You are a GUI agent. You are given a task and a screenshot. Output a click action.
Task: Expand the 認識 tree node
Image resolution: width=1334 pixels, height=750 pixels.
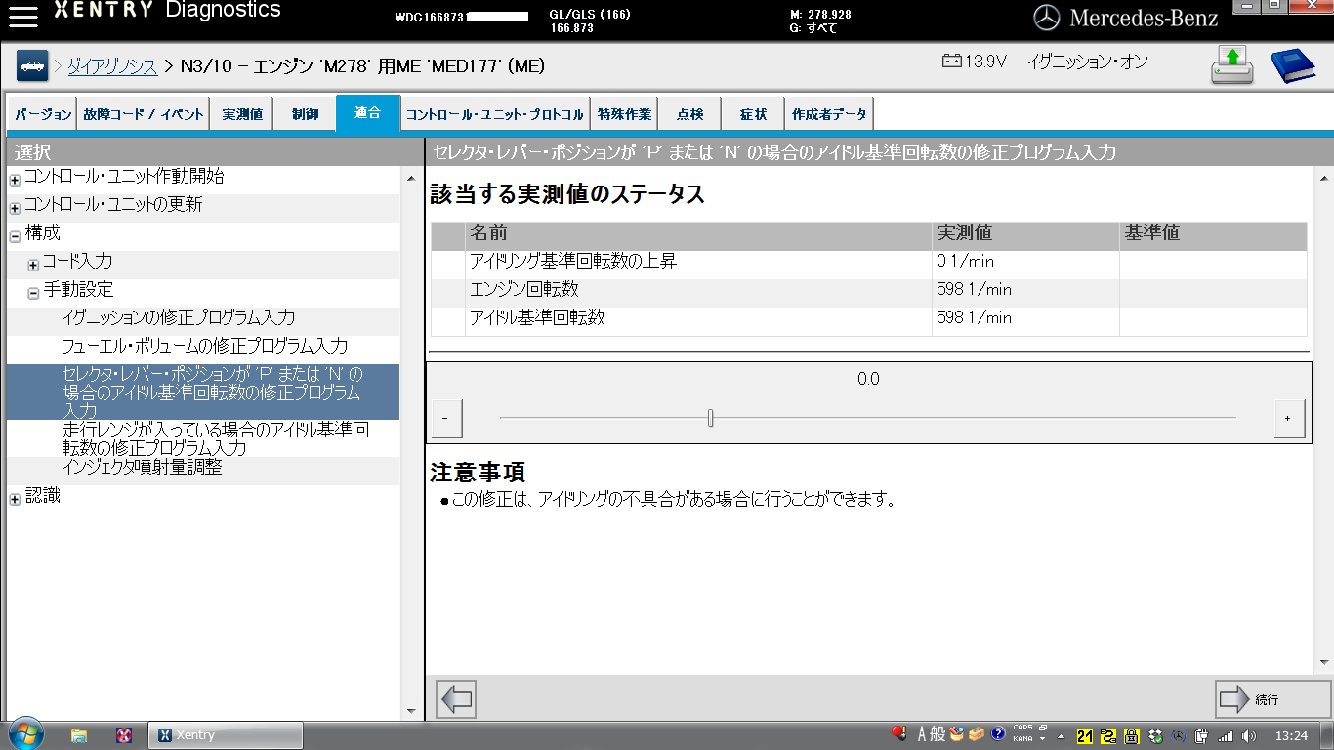pos(15,500)
